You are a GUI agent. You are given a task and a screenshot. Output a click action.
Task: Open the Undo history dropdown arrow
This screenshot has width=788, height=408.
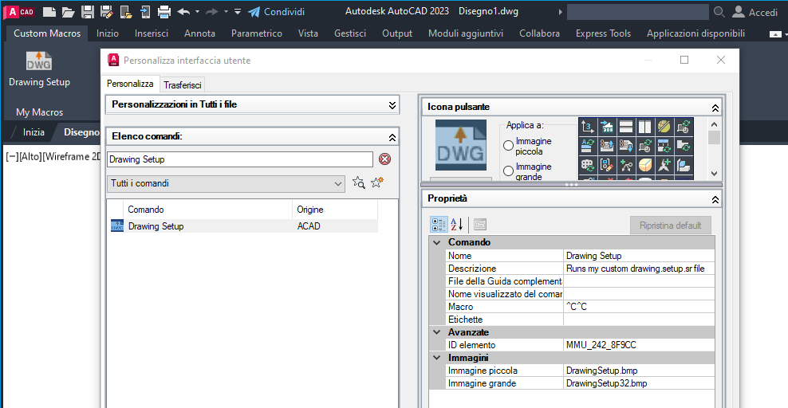pyautogui.click(x=197, y=11)
